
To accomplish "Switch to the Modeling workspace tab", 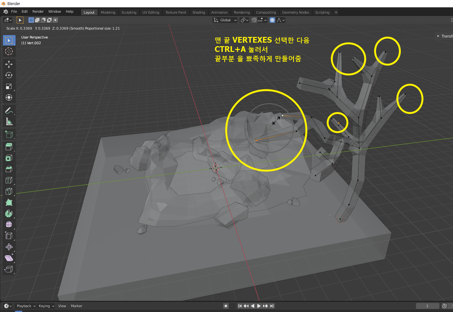I will point(108,12).
